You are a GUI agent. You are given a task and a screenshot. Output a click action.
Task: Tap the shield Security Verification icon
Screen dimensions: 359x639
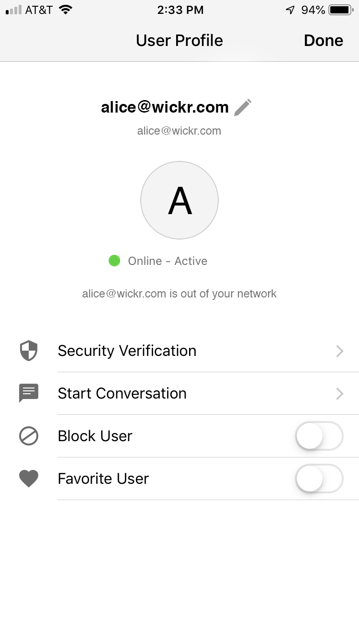click(x=29, y=351)
